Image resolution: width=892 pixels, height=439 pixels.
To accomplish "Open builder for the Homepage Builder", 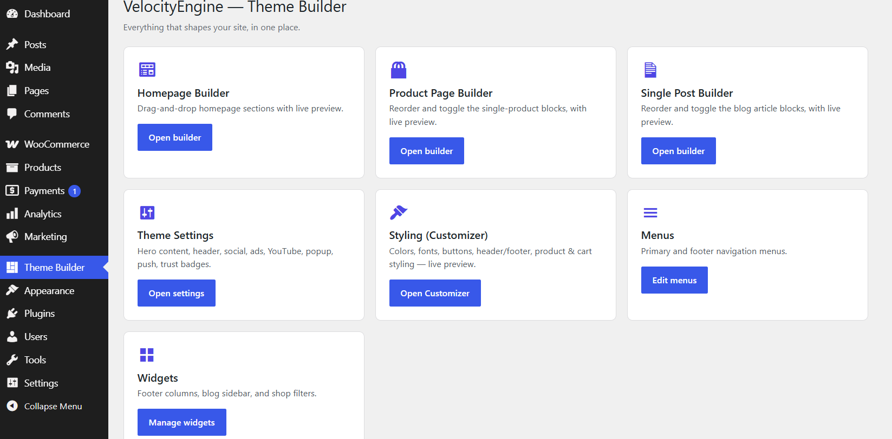I will point(175,137).
